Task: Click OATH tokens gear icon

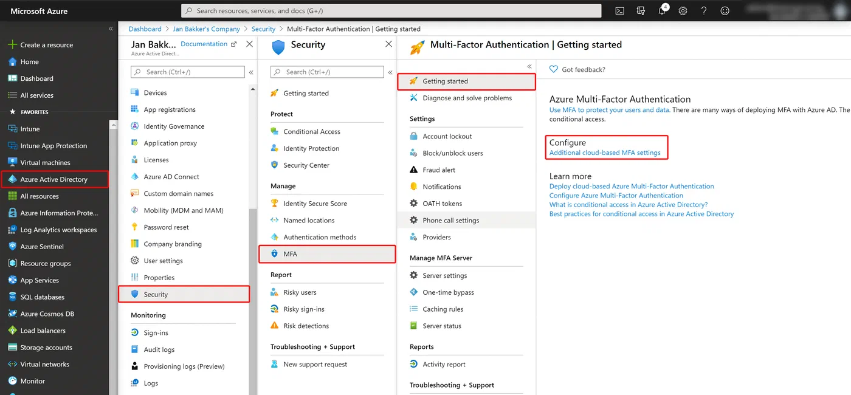Action: (x=414, y=204)
